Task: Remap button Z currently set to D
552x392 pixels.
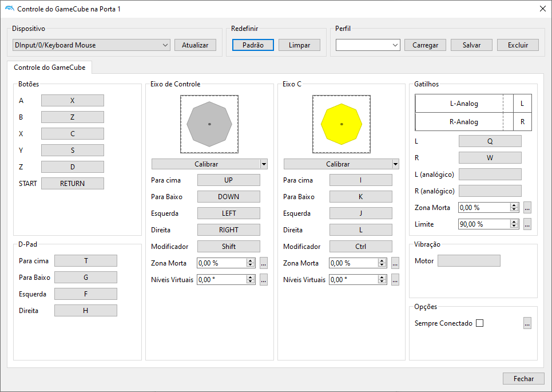Action: pyautogui.click(x=73, y=167)
